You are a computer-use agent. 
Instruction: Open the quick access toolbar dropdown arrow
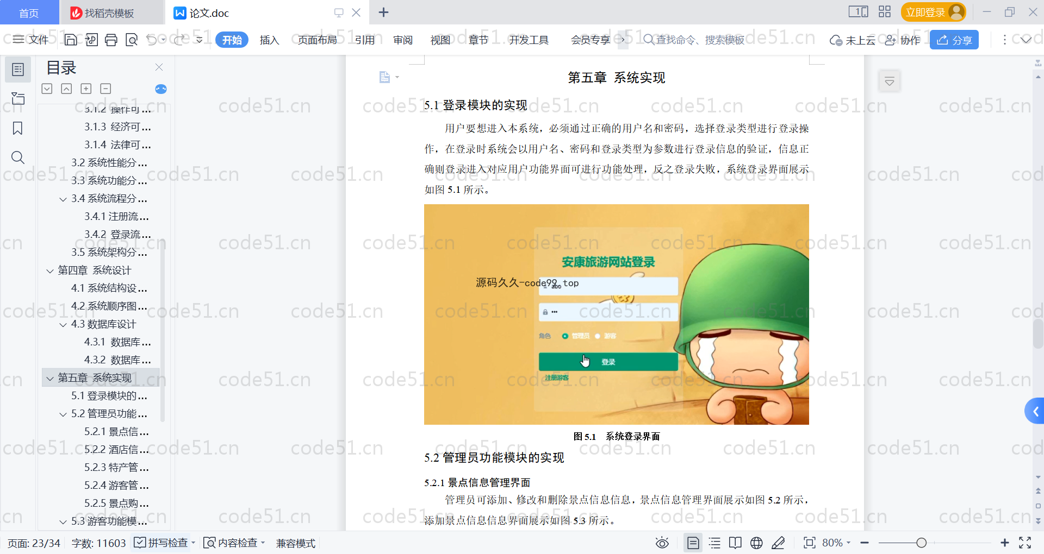coord(199,40)
